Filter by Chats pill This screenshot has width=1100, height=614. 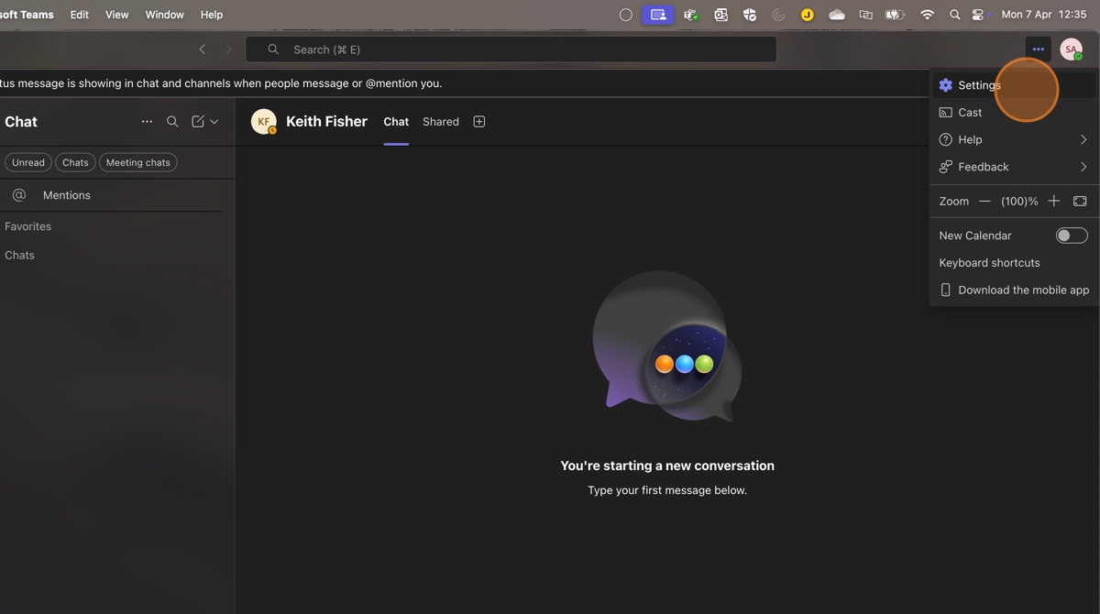tap(75, 162)
